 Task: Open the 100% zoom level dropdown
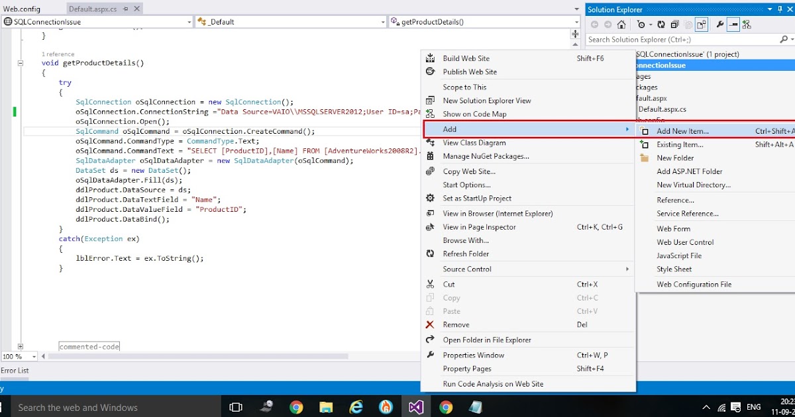point(19,356)
